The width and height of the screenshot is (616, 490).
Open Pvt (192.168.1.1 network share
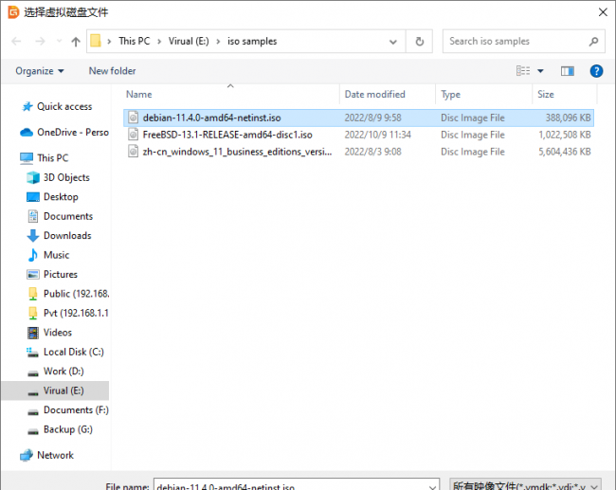pyautogui.click(x=76, y=313)
